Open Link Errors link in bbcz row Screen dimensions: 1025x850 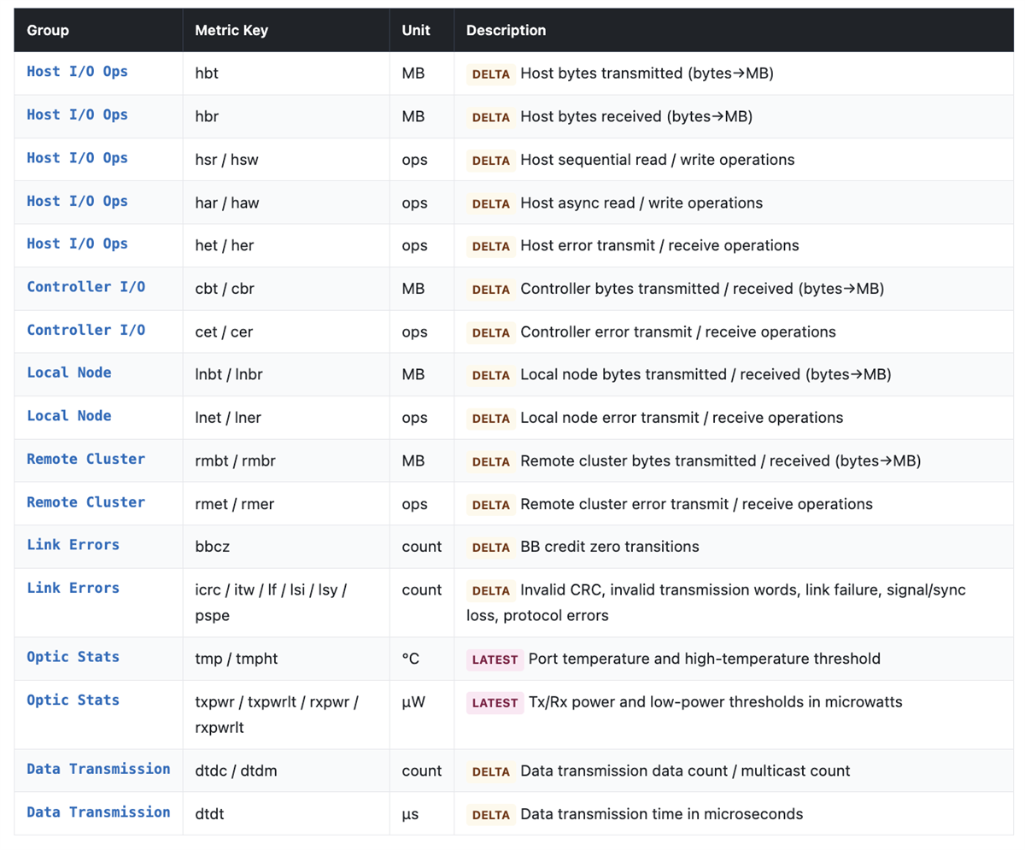click(73, 545)
